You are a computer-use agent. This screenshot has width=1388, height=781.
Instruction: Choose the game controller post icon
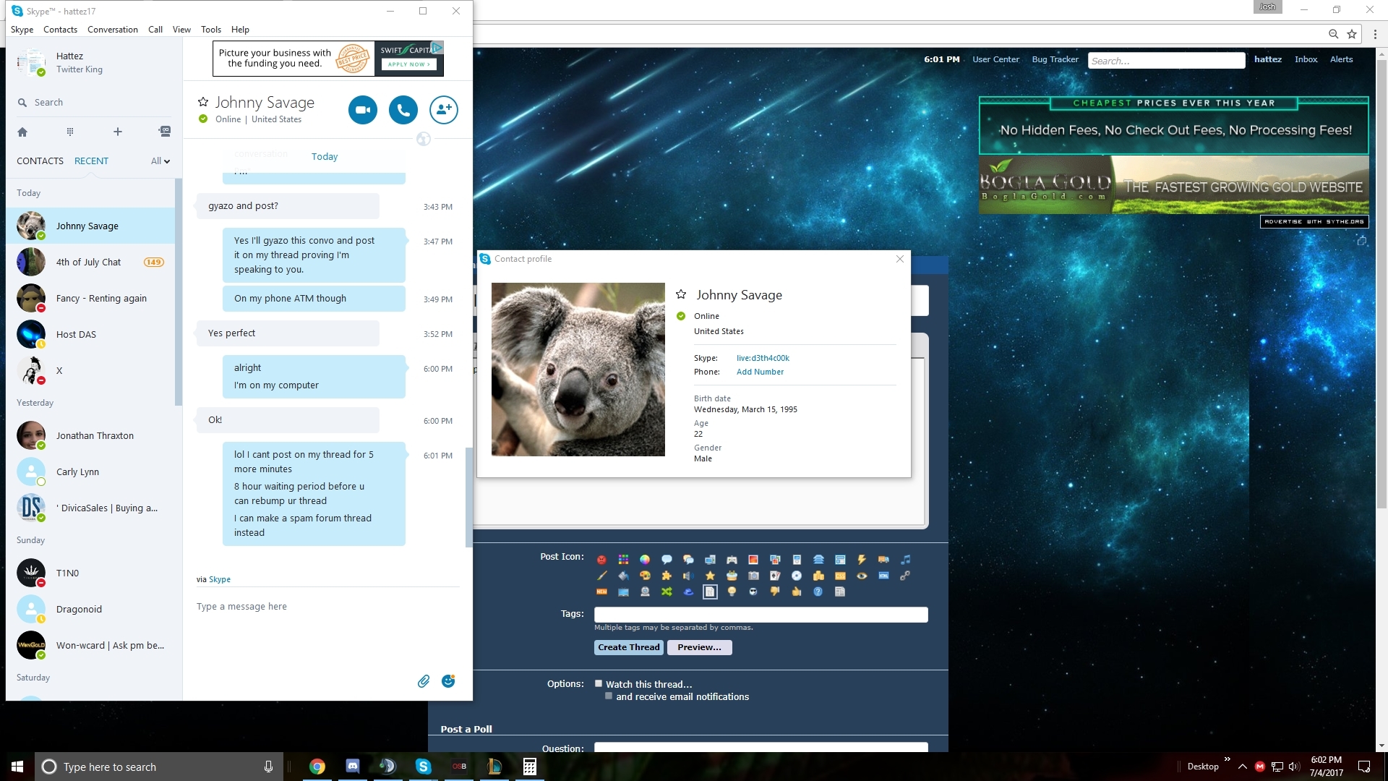(732, 560)
